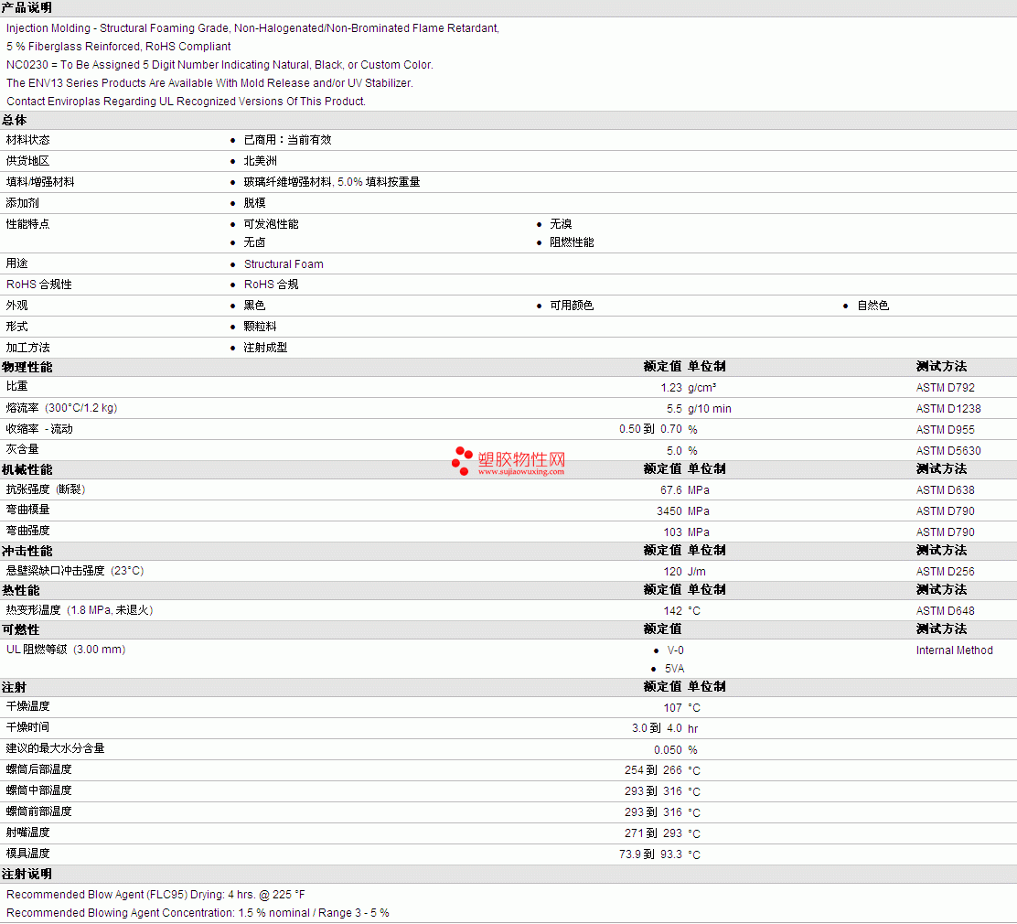The image size is (1017, 924).
Task: Click the ASTM D792 test method
Action: click(x=945, y=388)
